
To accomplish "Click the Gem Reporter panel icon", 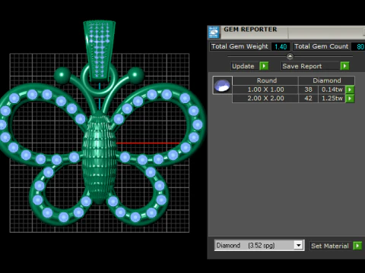I will coord(214,32).
